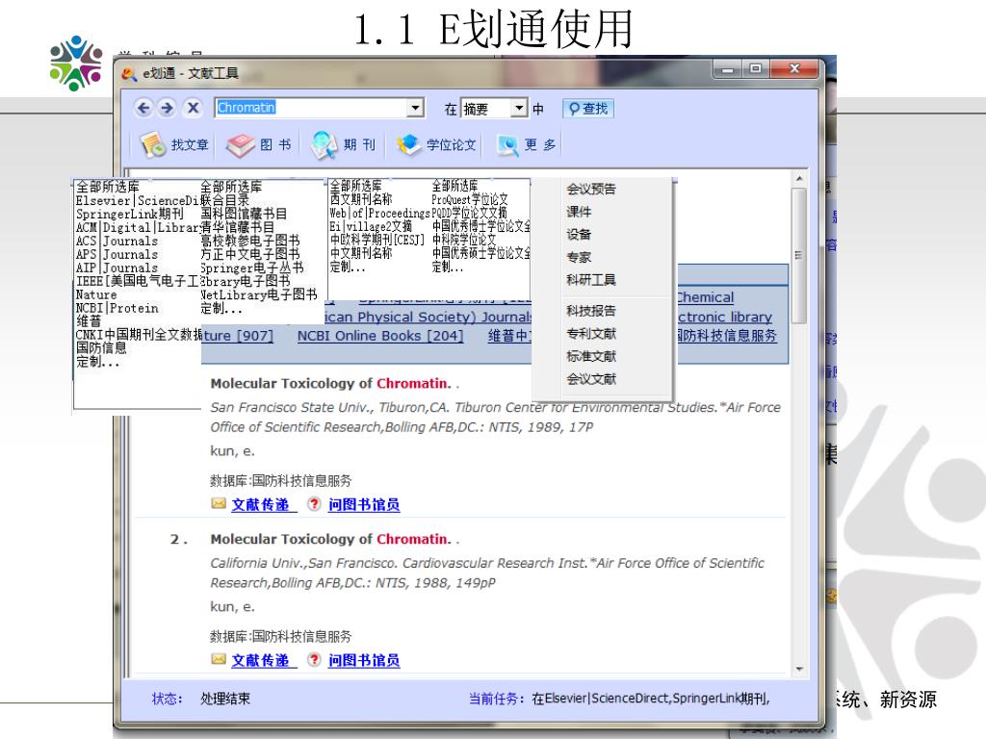Select AIP|Journals in article database list

click(x=117, y=268)
